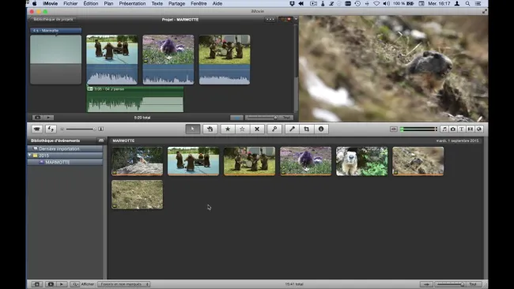Go back to Bibliothèque de projets
514x289 pixels.
(x=53, y=19)
